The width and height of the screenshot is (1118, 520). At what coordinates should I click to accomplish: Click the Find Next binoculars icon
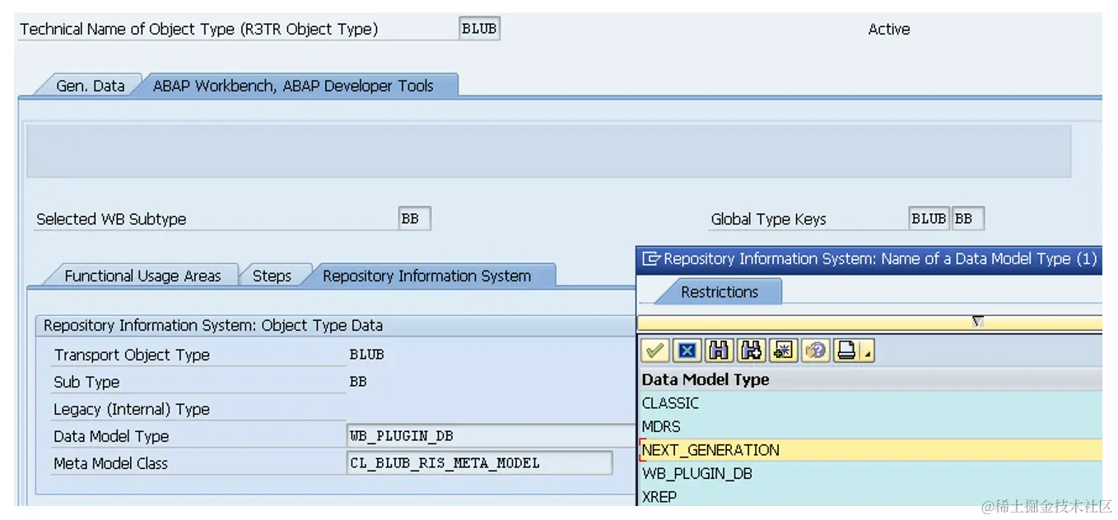pos(751,351)
